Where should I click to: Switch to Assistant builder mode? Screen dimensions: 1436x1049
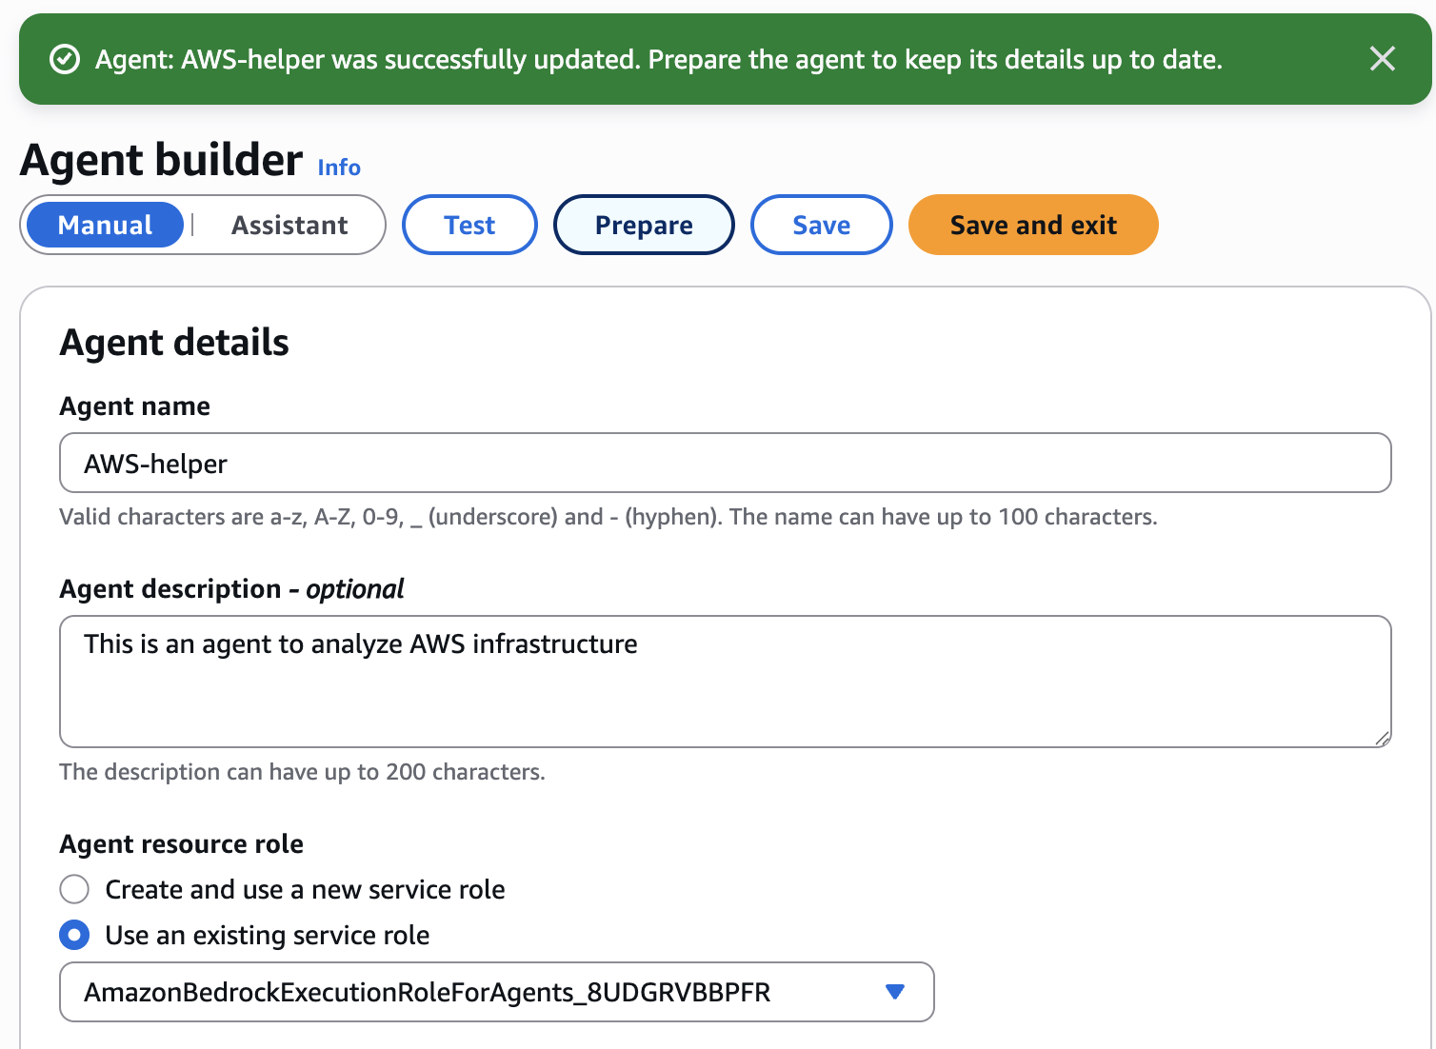click(289, 225)
